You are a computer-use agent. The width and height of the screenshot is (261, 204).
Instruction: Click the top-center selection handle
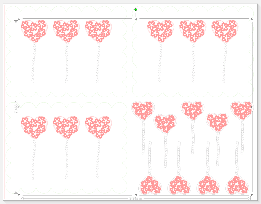(136, 19)
